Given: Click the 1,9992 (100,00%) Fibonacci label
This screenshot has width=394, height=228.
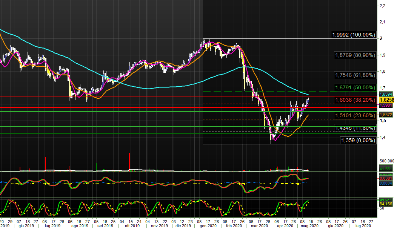Looking at the screenshot, I should (x=354, y=35).
